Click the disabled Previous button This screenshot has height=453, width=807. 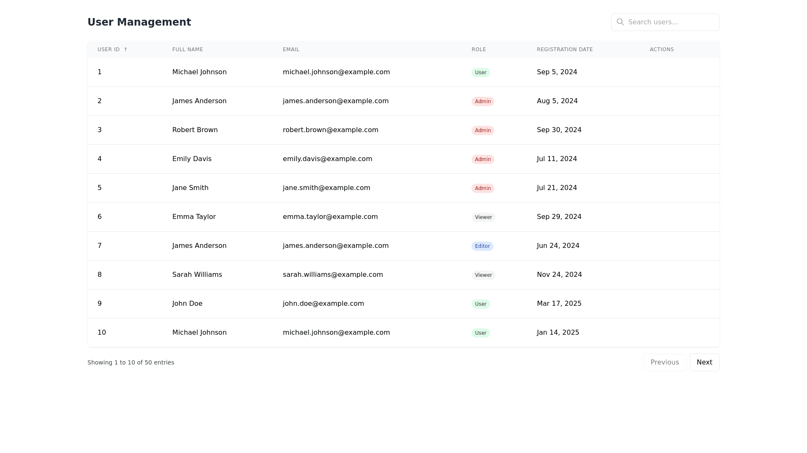[x=665, y=362]
